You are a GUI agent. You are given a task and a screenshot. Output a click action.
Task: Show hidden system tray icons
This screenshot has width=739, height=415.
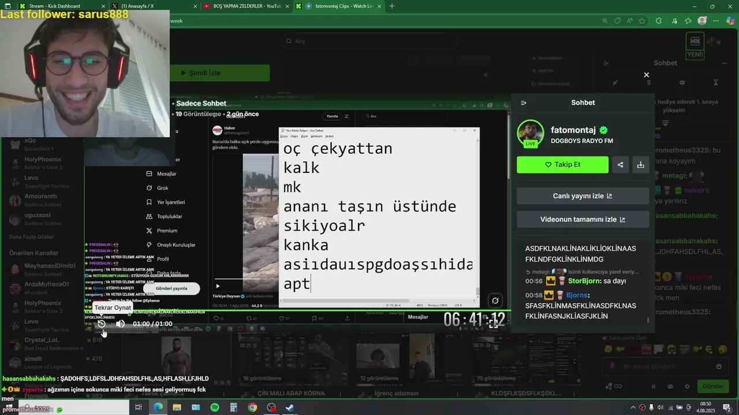tap(634, 408)
